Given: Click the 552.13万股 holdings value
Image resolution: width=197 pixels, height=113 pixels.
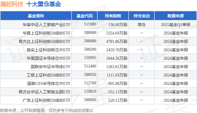Looking at the screenshot, I should point(118,92).
